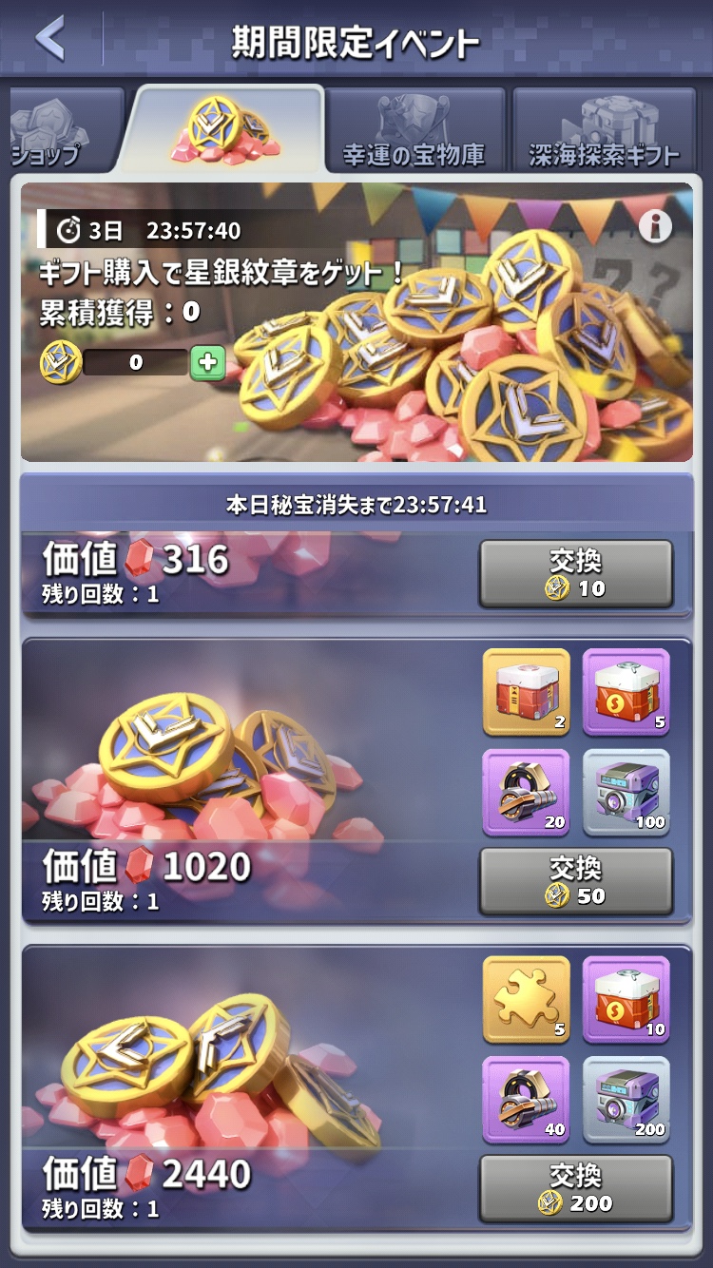Exchange the 1020 value bundle for 50
This screenshot has height=1268, width=713.
point(576,881)
